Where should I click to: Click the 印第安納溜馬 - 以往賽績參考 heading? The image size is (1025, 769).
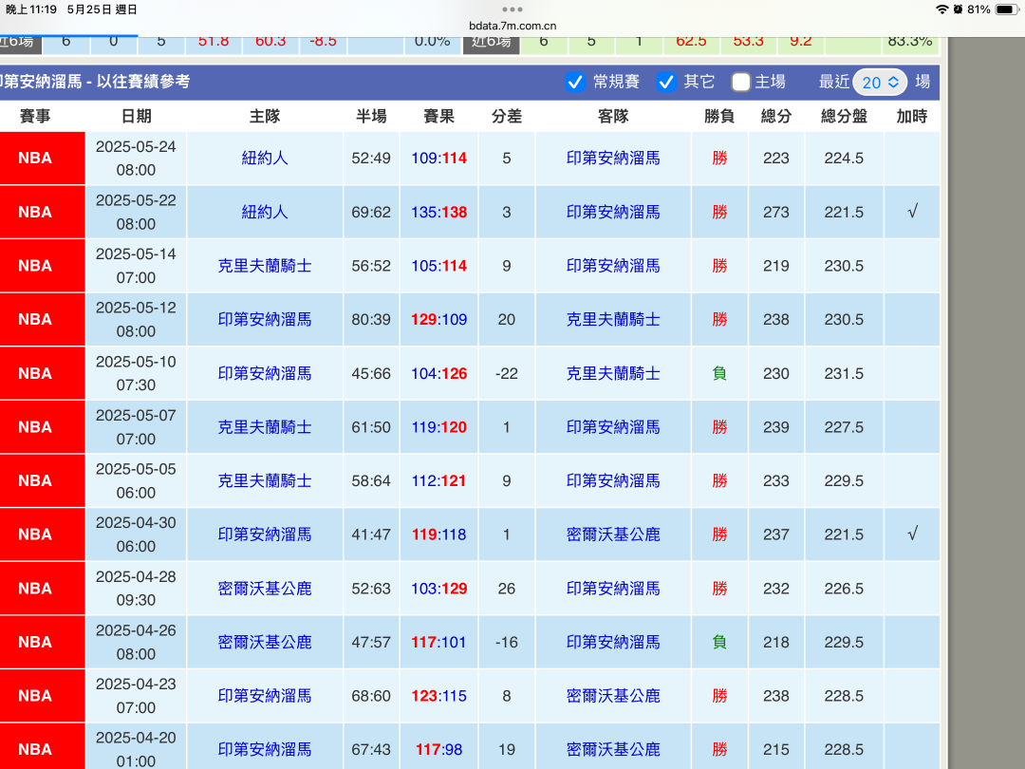(x=96, y=82)
